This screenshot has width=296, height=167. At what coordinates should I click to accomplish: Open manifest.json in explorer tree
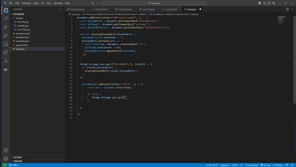(23, 41)
